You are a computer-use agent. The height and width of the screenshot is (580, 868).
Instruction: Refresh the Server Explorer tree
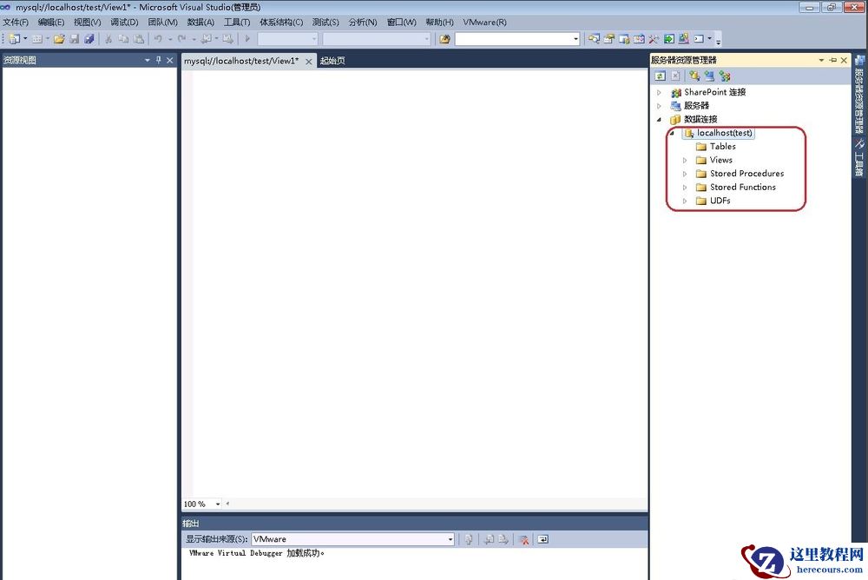(x=660, y=76)
